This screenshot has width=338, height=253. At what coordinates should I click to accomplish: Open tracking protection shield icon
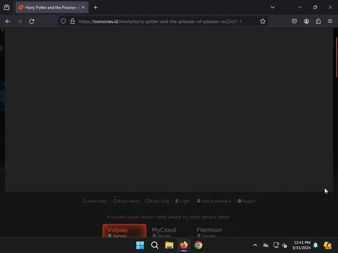tap(63, 21)
